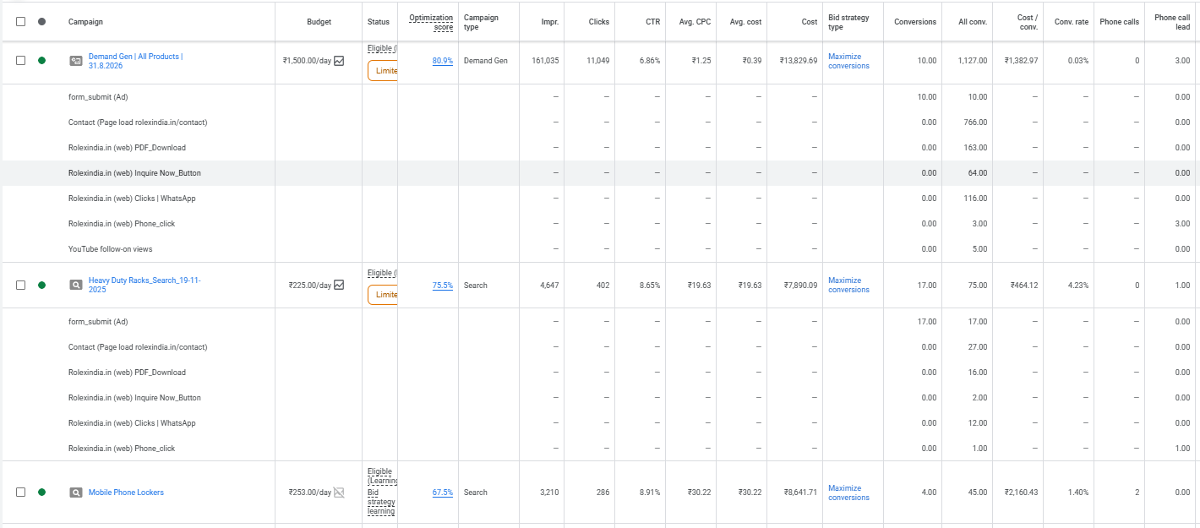Screen dimensions: 1200x528
Task: Open the 80.9% optimization score link
Action: 443,61
